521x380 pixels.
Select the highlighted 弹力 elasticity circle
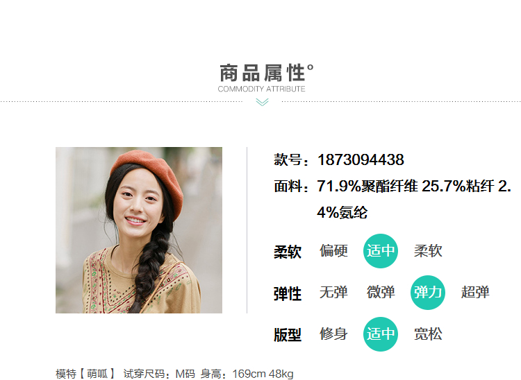click(428, 293)
